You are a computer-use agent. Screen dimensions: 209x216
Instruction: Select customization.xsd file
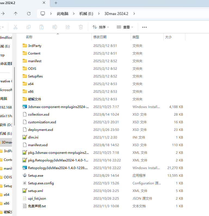click(39, 122)
